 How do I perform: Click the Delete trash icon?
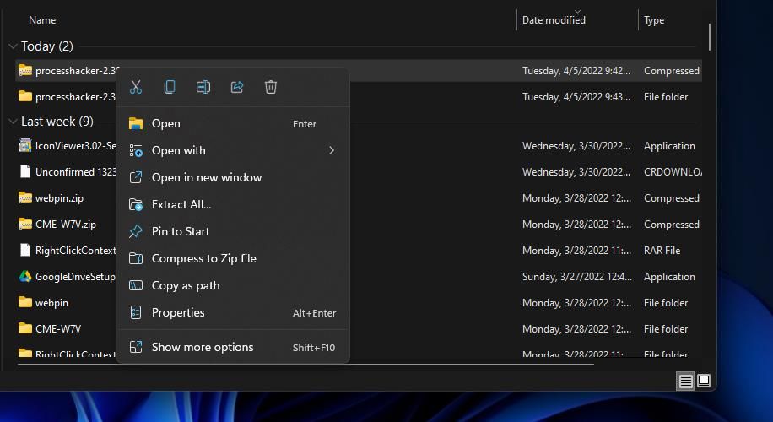271,87
